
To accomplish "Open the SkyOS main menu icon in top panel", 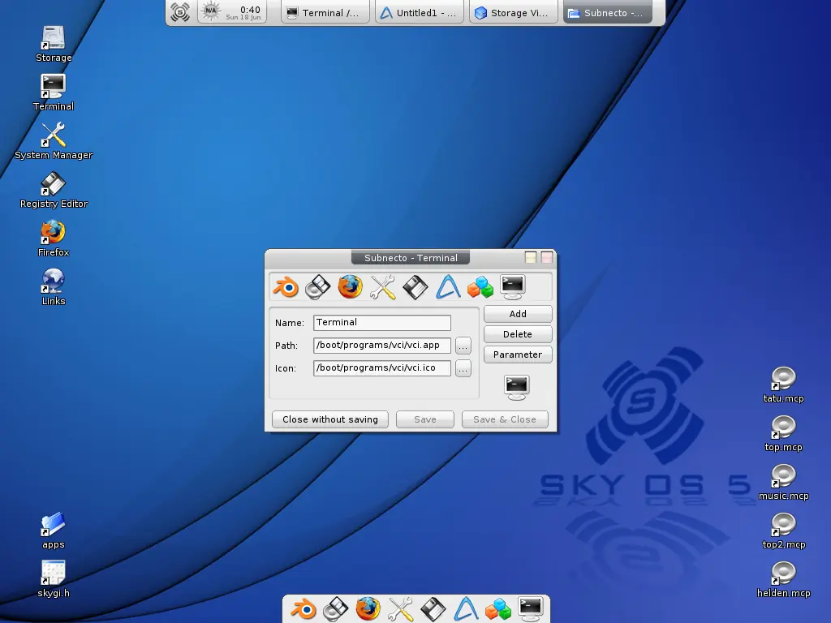I will coord(180,12).
